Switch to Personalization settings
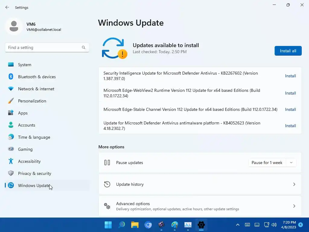The image size is (309, 232). pyautogui.click(x=47, y=101)
